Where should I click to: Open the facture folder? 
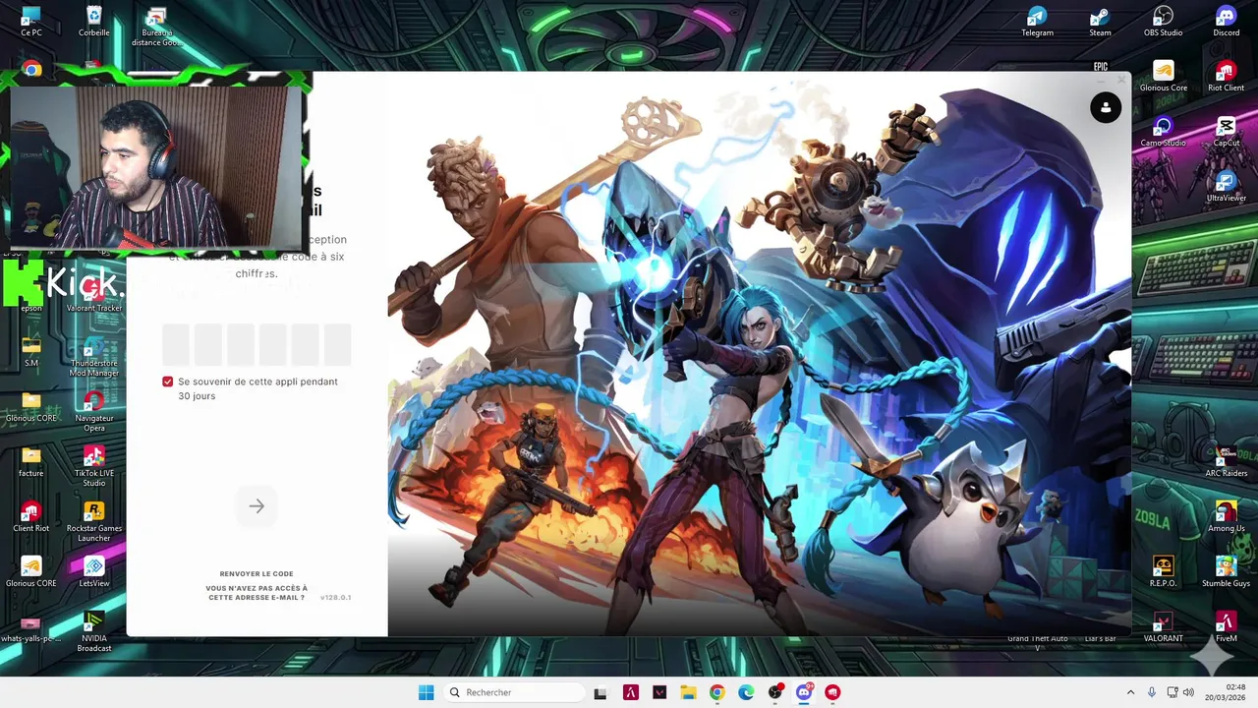tap(31, 462)
